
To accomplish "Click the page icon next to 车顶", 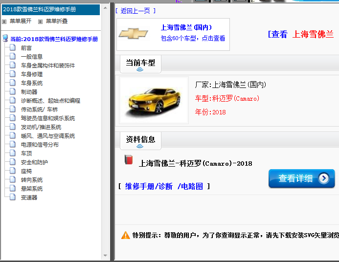I will [13, 153].
